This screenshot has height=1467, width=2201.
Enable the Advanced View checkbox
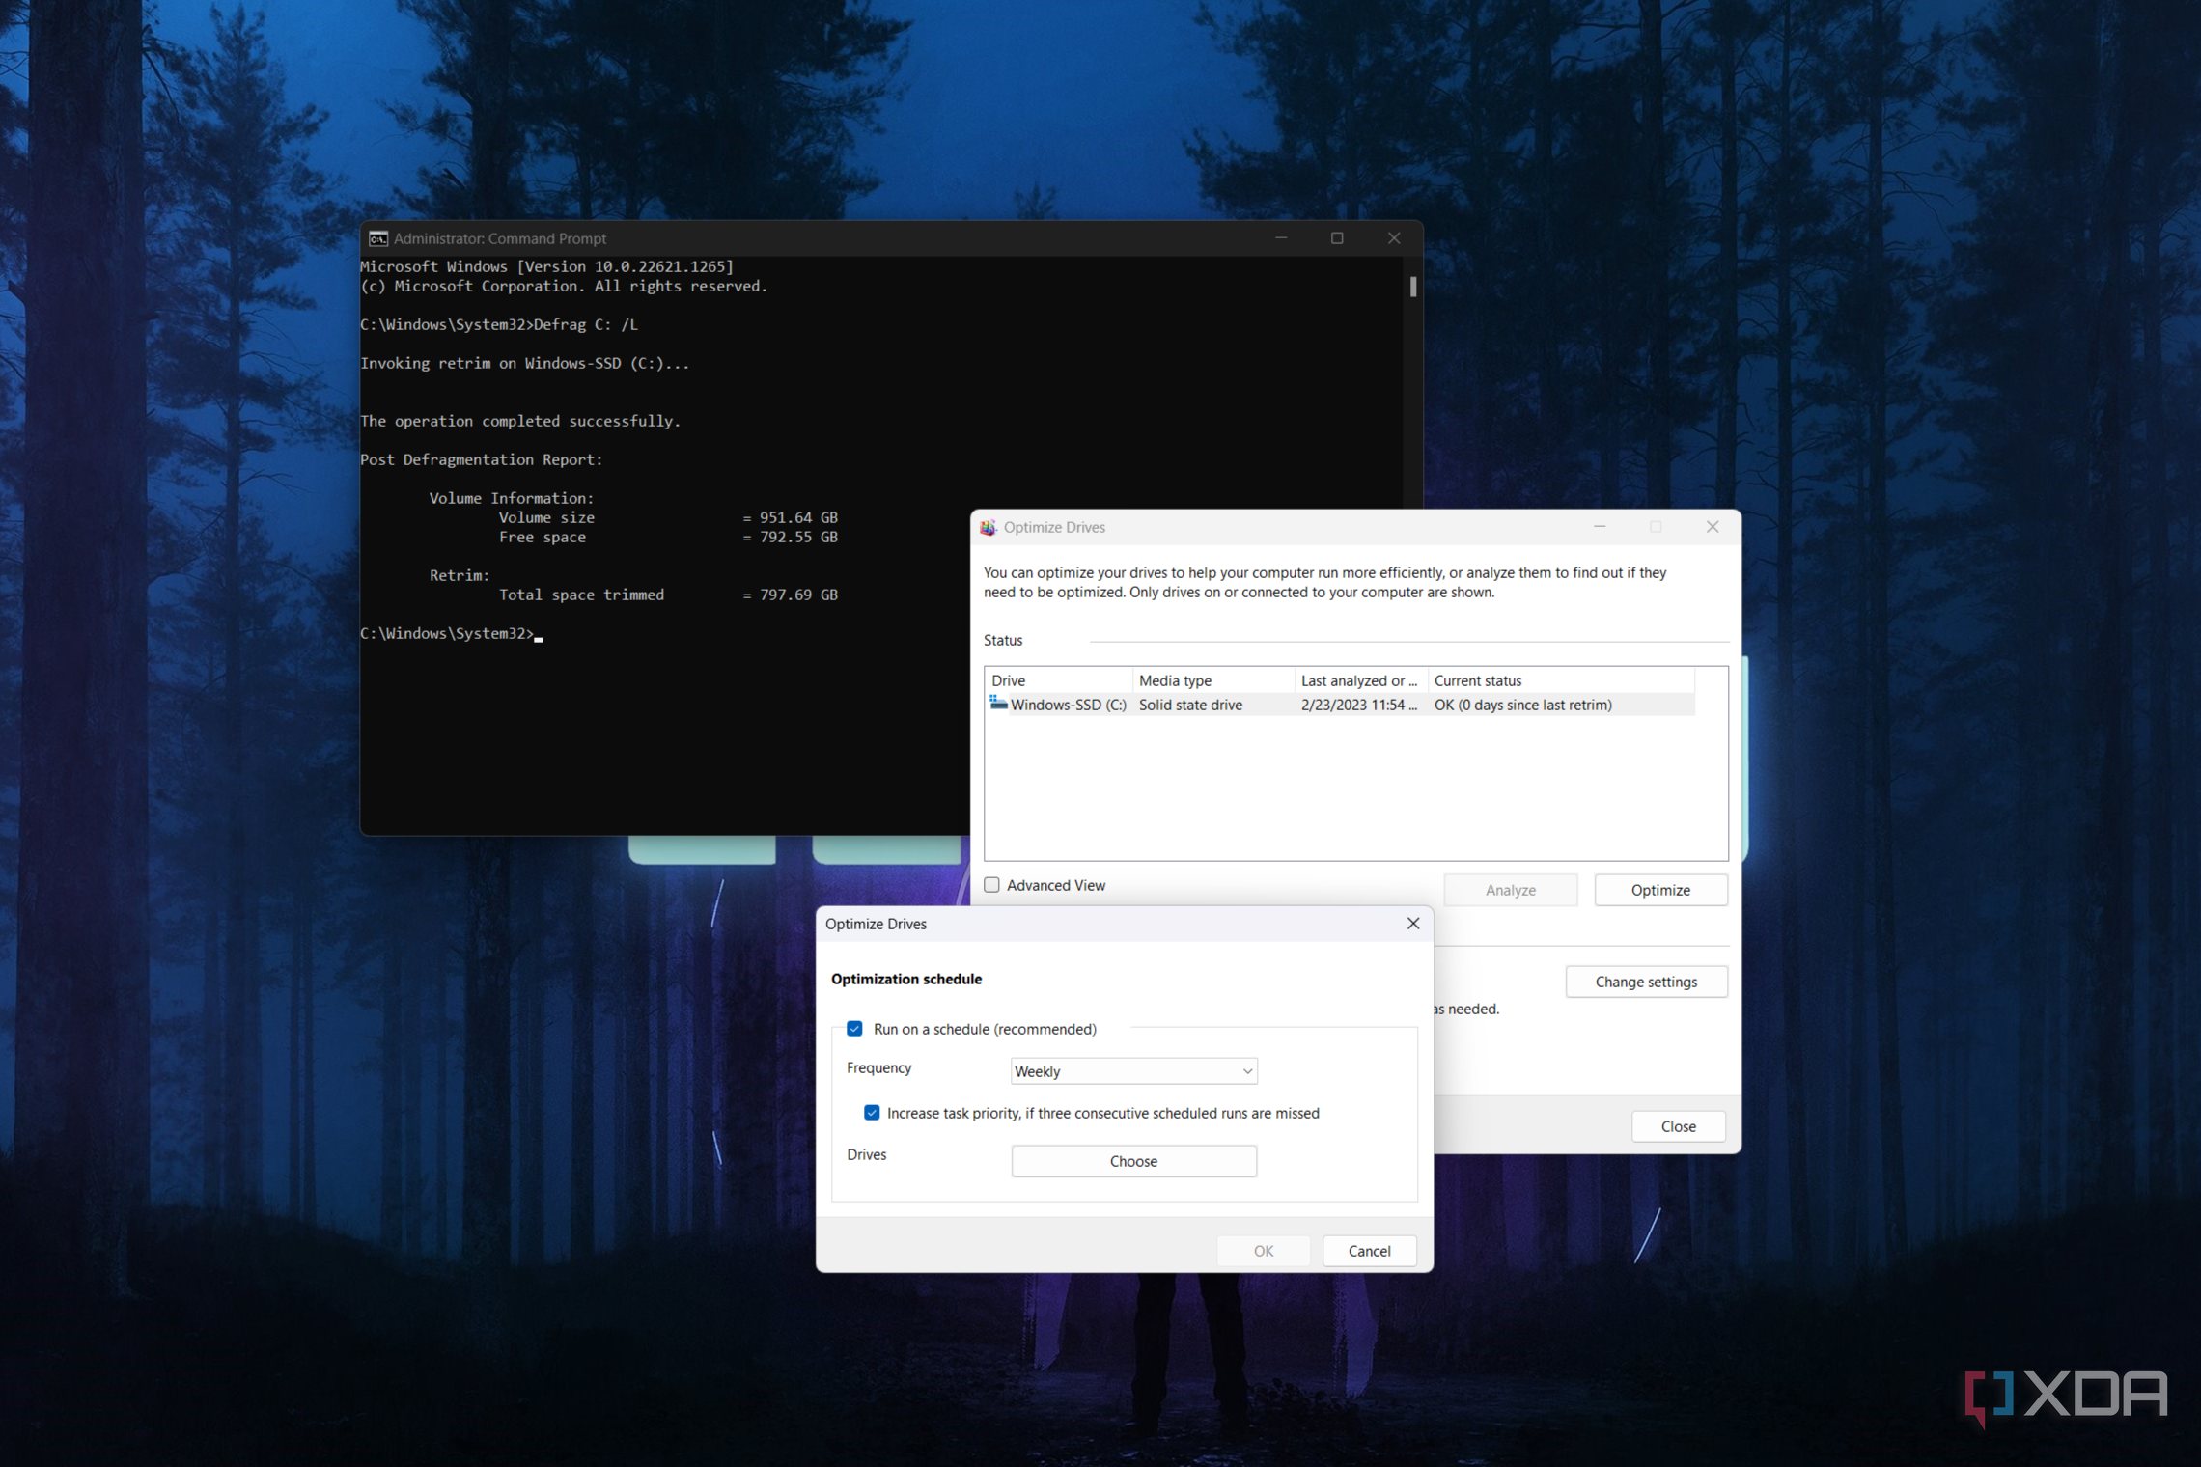tap(991, 885)
